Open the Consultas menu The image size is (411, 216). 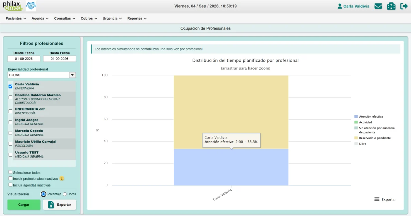pyautogui.click(x=65, y=19)
